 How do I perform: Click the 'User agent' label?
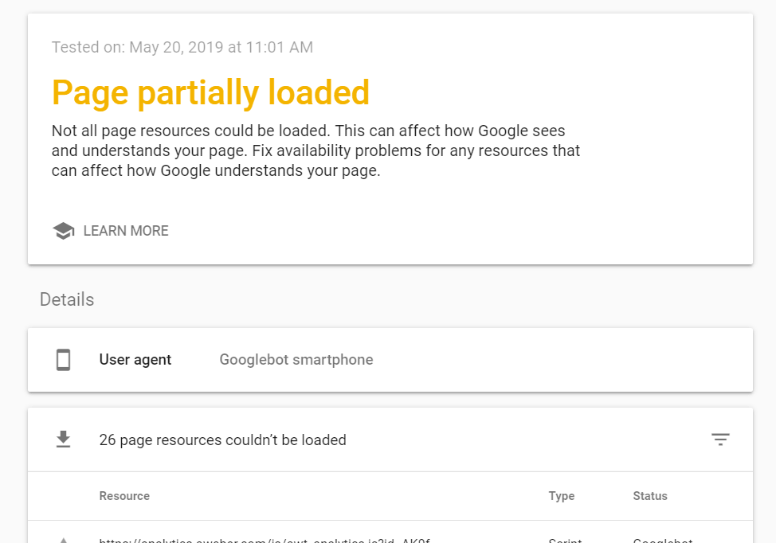pos(135,360)
